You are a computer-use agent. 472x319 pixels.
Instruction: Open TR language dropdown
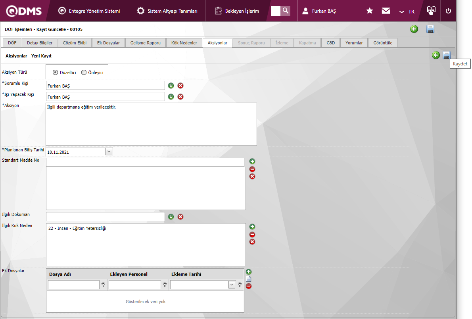407,11
